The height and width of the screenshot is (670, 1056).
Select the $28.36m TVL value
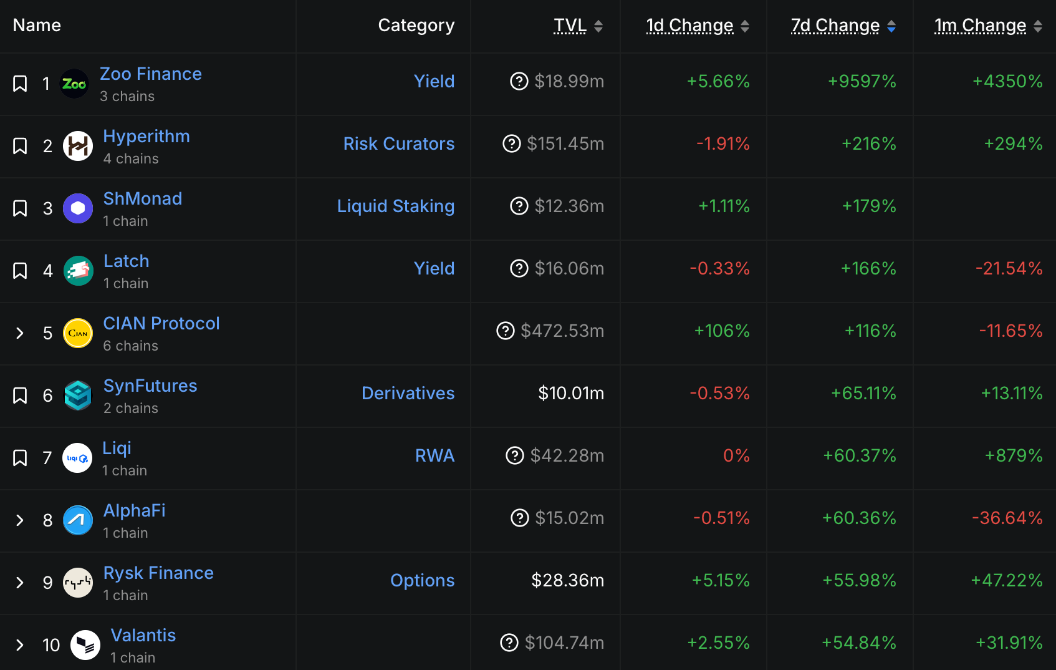(568, 580)
